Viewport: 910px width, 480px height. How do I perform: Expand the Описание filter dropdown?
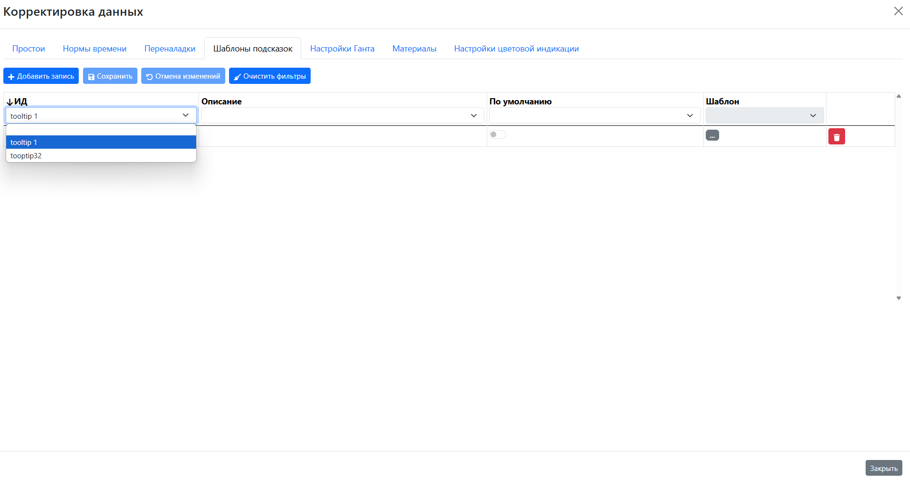click(x=342, y=116)
